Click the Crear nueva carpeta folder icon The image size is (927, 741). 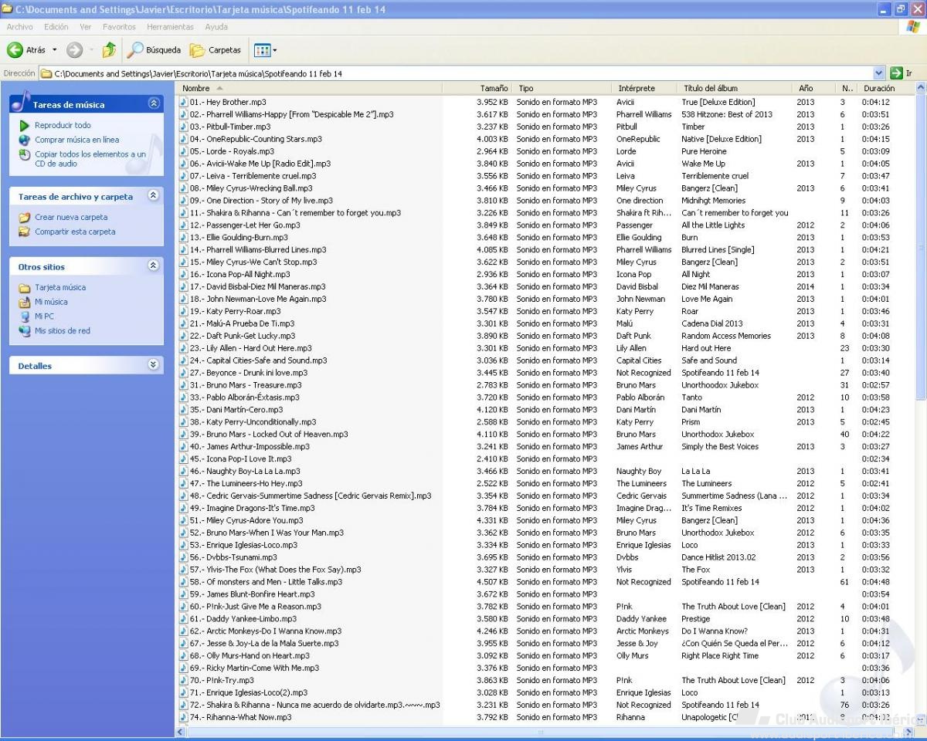25,218
